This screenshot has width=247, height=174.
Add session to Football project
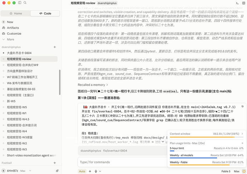click(x=55, y=163)
